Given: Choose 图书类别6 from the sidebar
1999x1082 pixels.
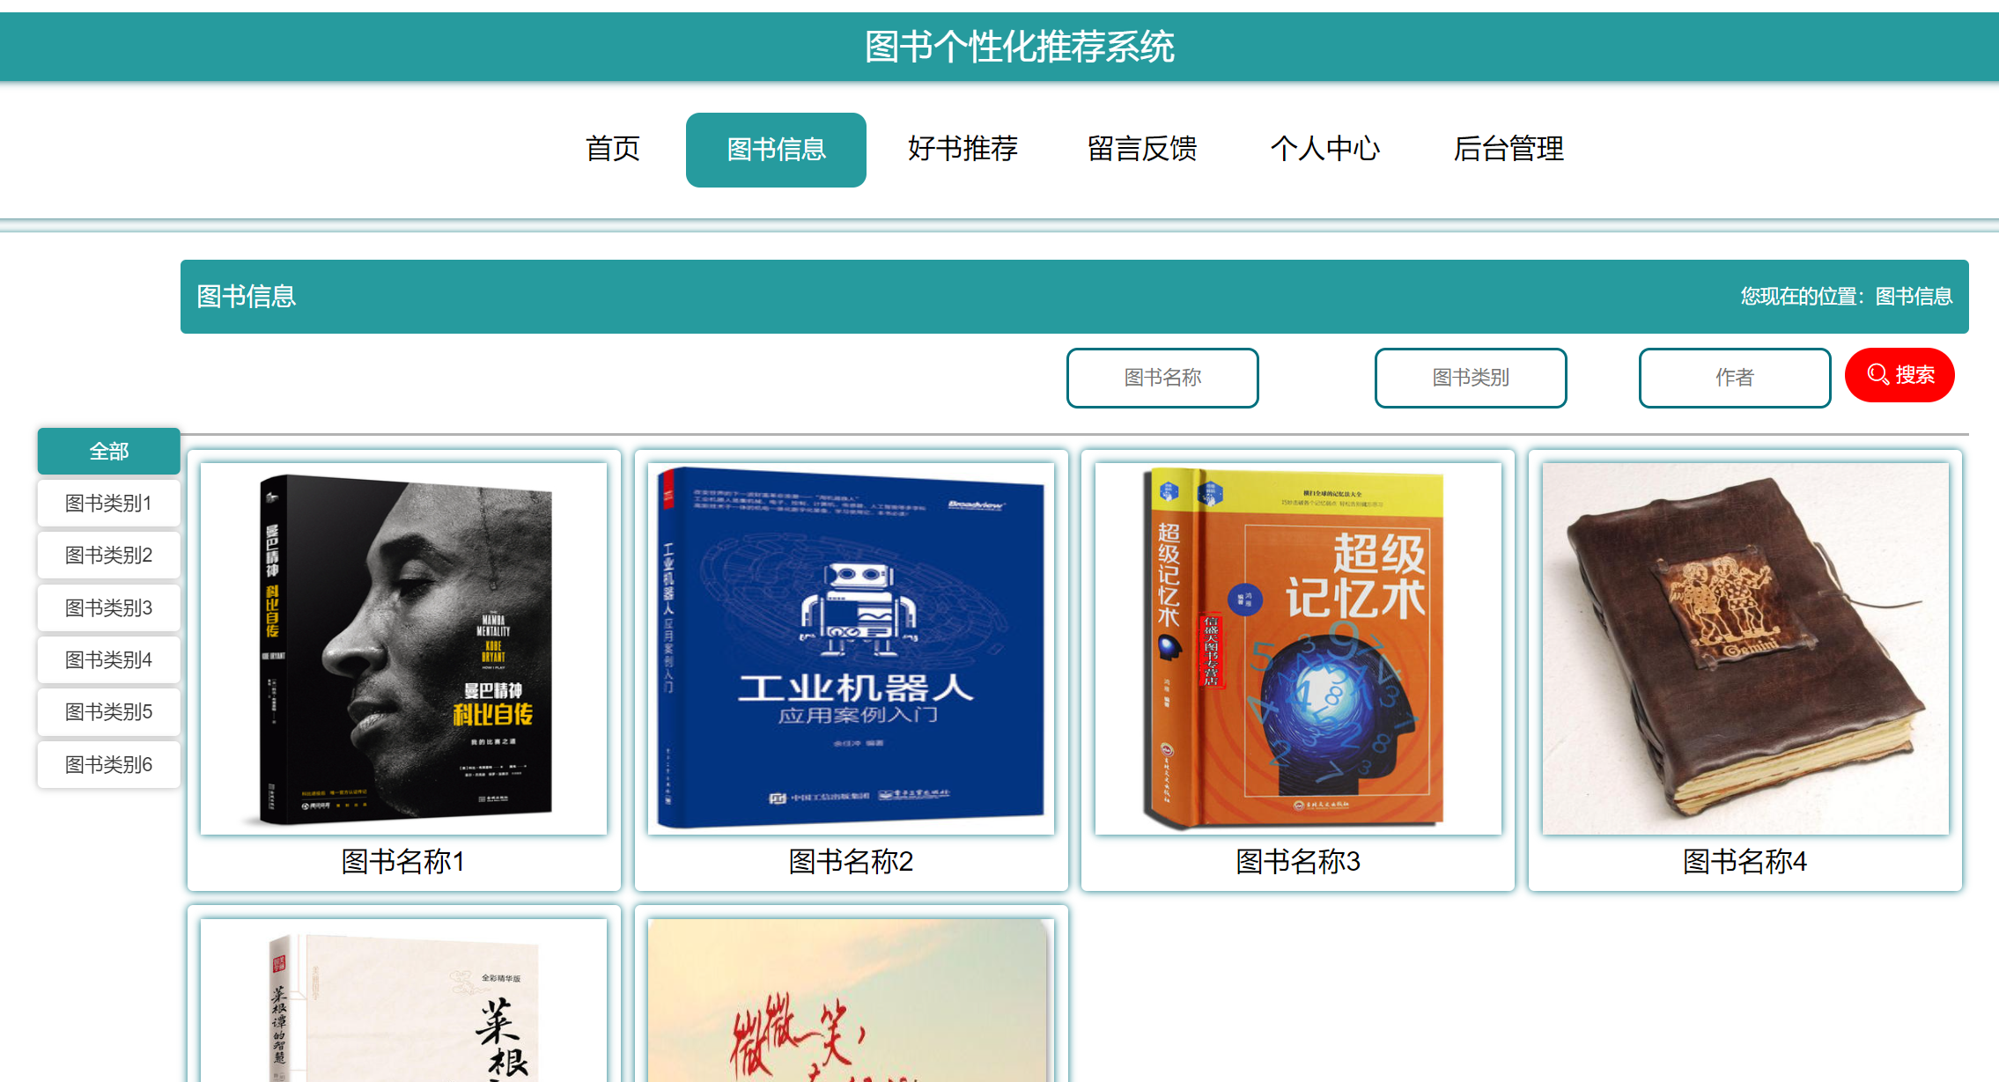Looking at the screenshot, I should 108,764.
